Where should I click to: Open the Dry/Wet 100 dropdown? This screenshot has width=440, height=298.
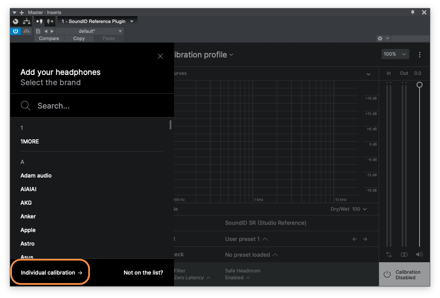tap(348, 209)
